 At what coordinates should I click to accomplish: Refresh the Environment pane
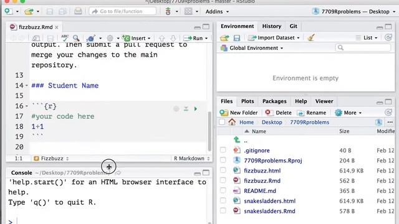click(x=388, y=37)
